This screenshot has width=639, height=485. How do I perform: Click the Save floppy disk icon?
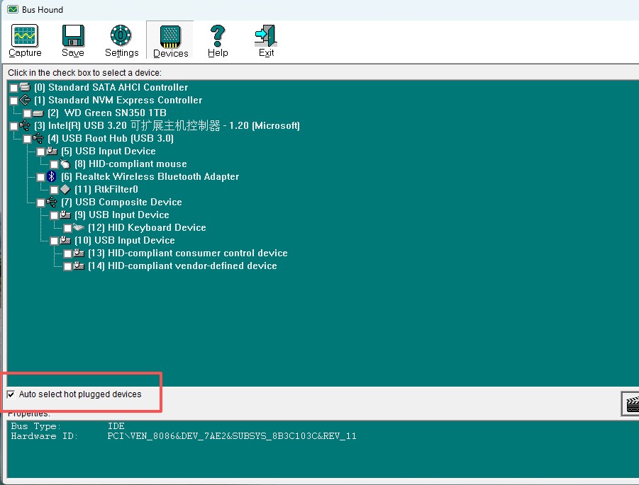coord(72,41)
